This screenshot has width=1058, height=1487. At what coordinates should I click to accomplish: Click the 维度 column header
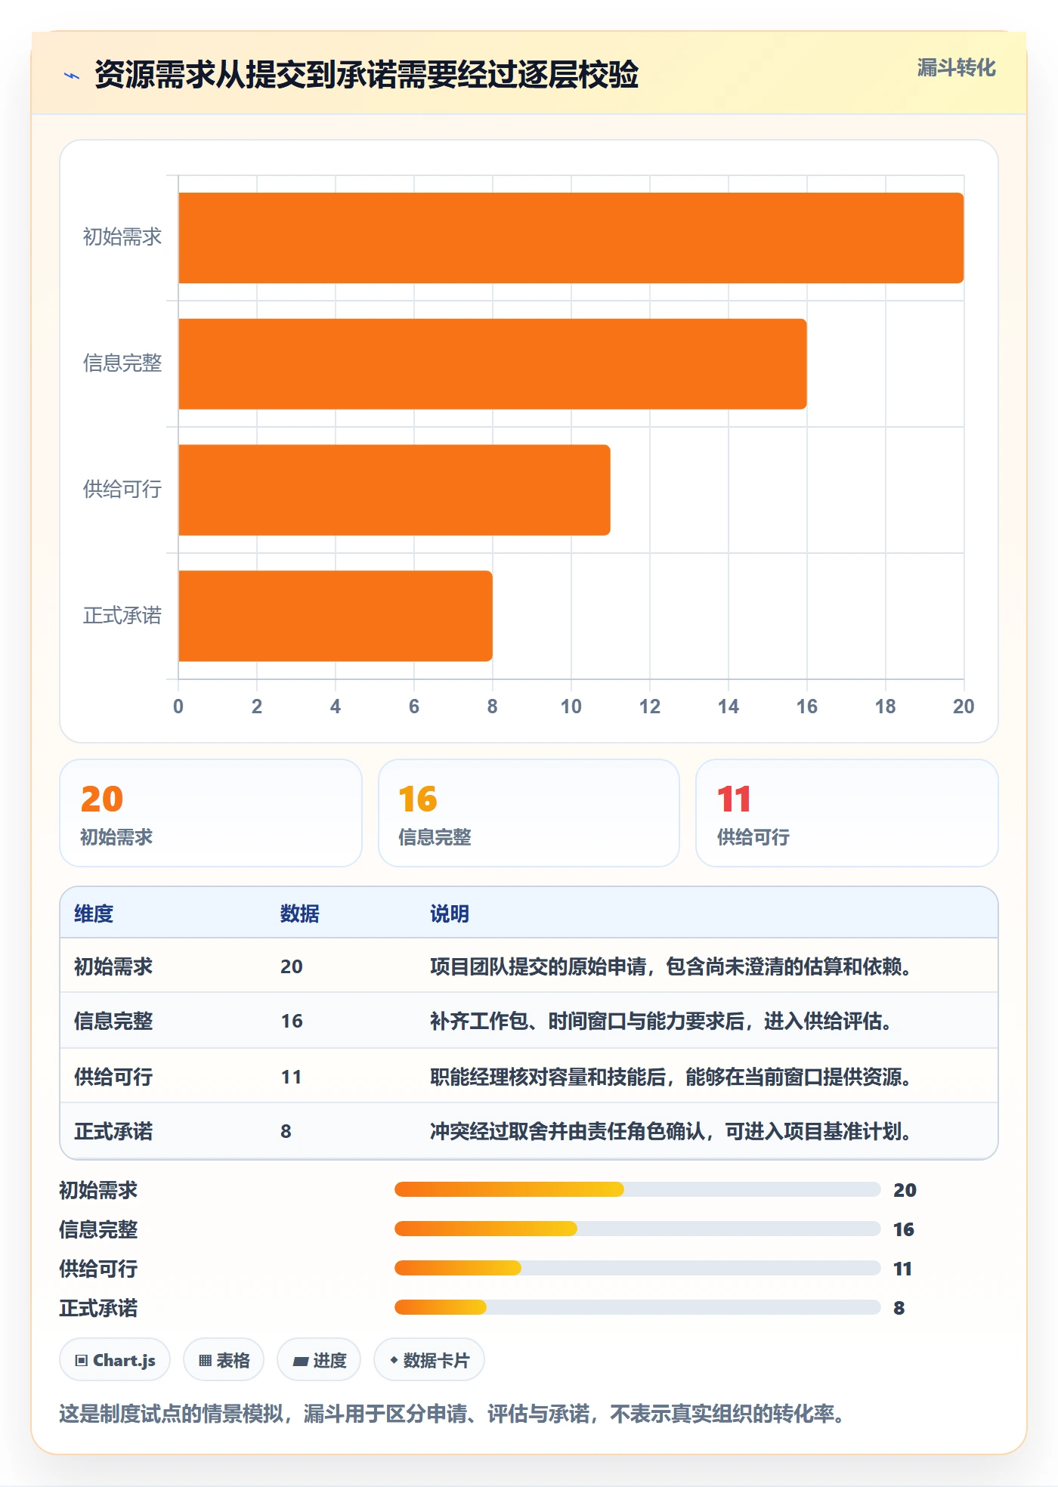(94, 914)
